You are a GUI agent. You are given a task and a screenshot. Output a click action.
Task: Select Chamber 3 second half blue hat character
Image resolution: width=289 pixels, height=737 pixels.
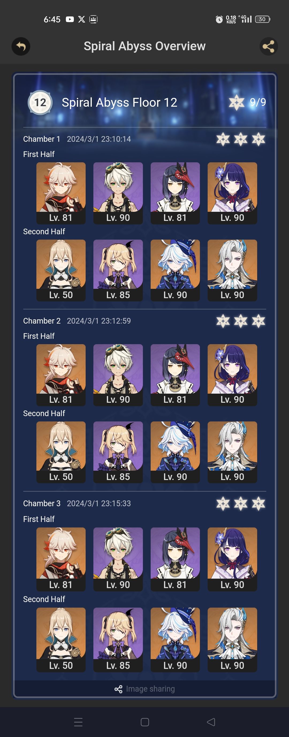[x=175, y=639]
